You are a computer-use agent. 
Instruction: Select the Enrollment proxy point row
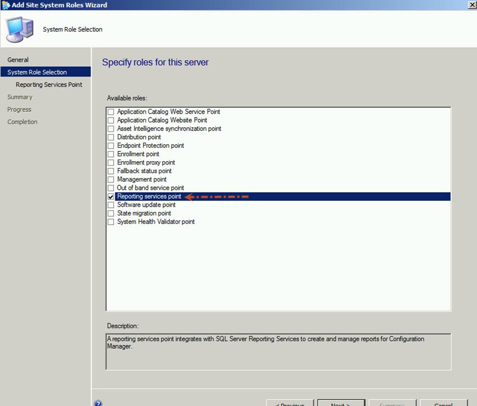point(146,162)
